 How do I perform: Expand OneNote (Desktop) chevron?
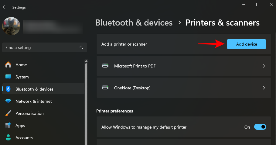point(264,88)
